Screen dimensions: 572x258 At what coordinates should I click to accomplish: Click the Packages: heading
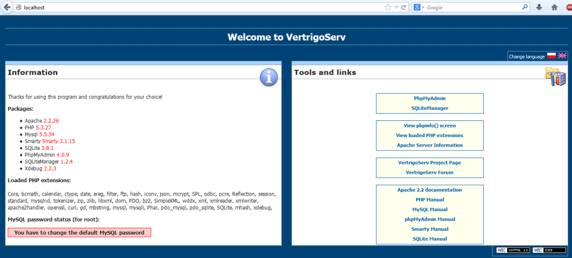(21, 109)
